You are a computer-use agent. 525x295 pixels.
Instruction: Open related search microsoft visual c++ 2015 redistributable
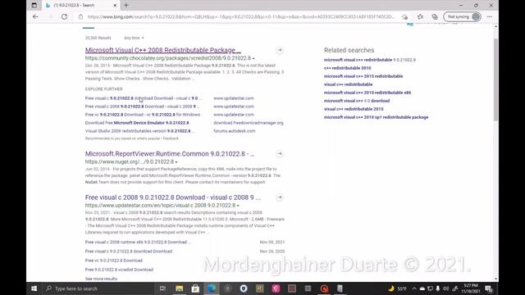[363, 76]
